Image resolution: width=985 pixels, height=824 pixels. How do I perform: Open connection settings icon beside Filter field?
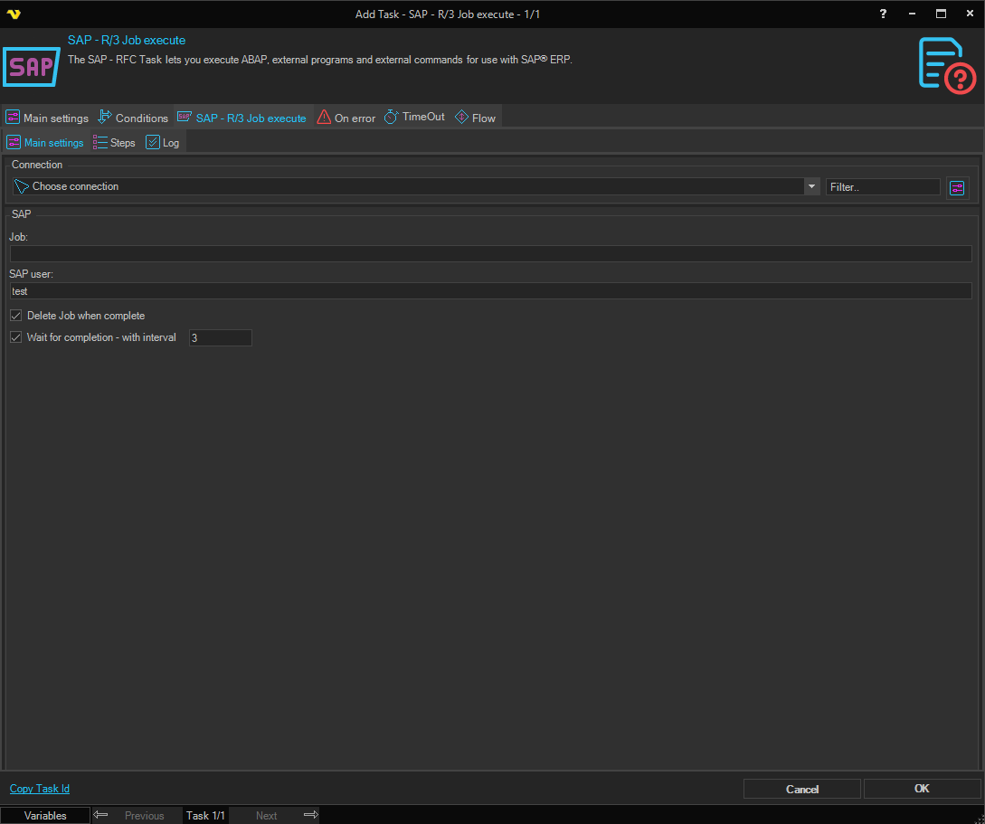pos(957,187)
